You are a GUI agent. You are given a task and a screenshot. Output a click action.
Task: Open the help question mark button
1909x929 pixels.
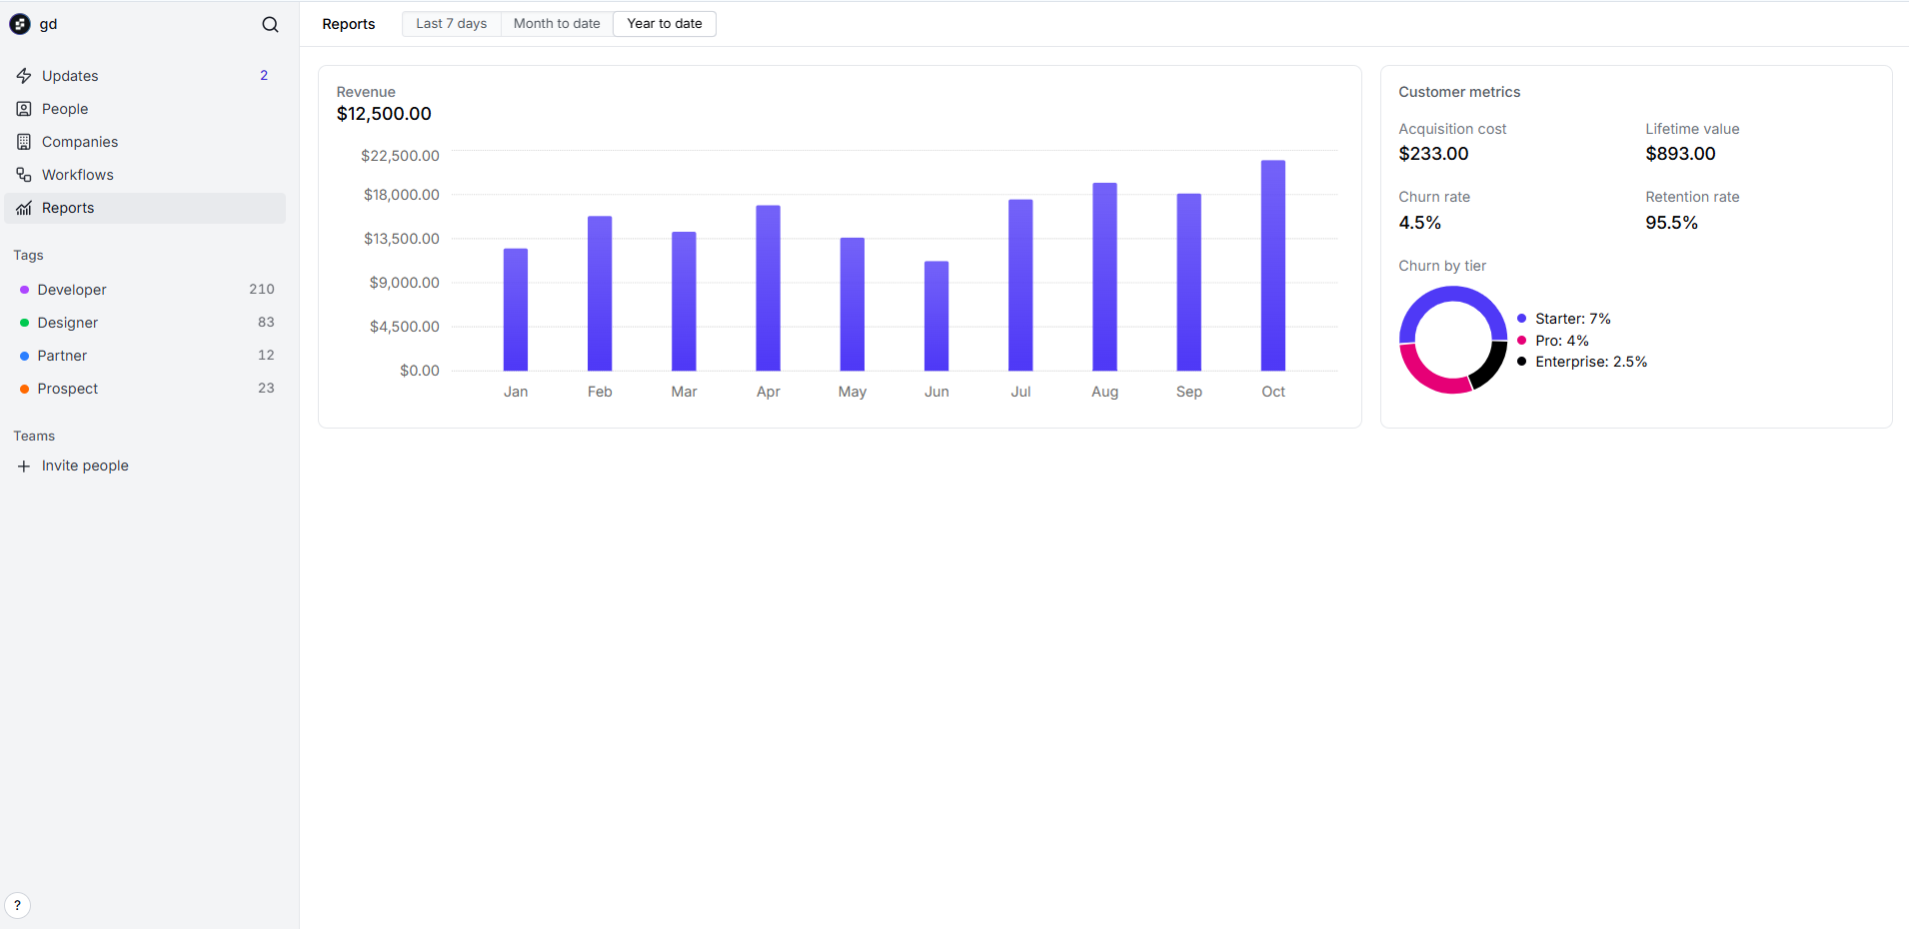(17, 905)
